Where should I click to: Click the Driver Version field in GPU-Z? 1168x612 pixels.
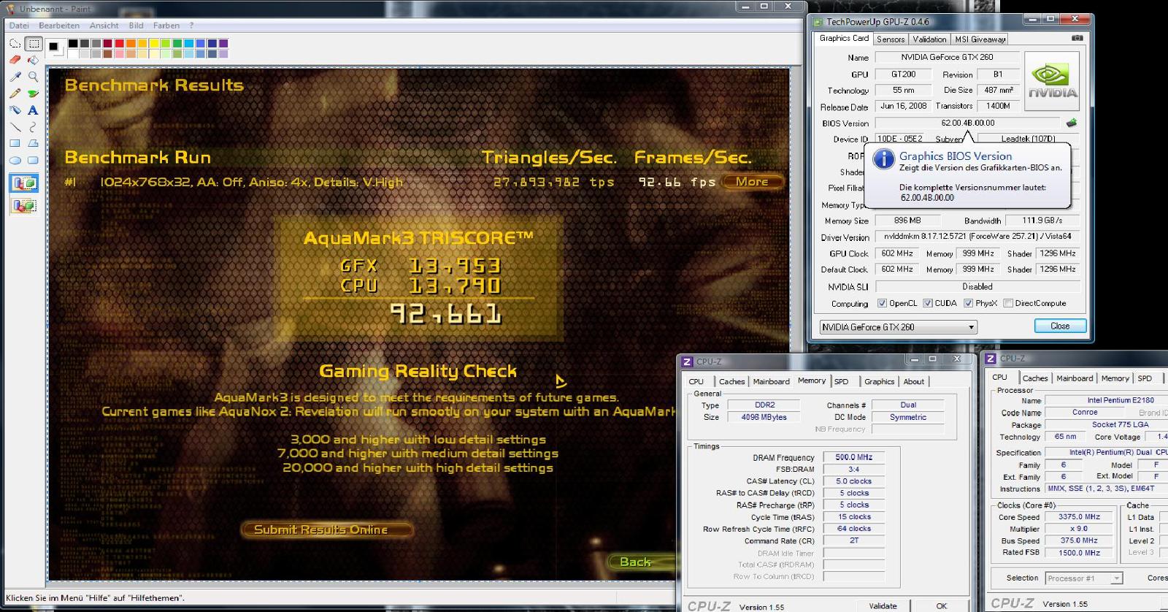point(977,237)
